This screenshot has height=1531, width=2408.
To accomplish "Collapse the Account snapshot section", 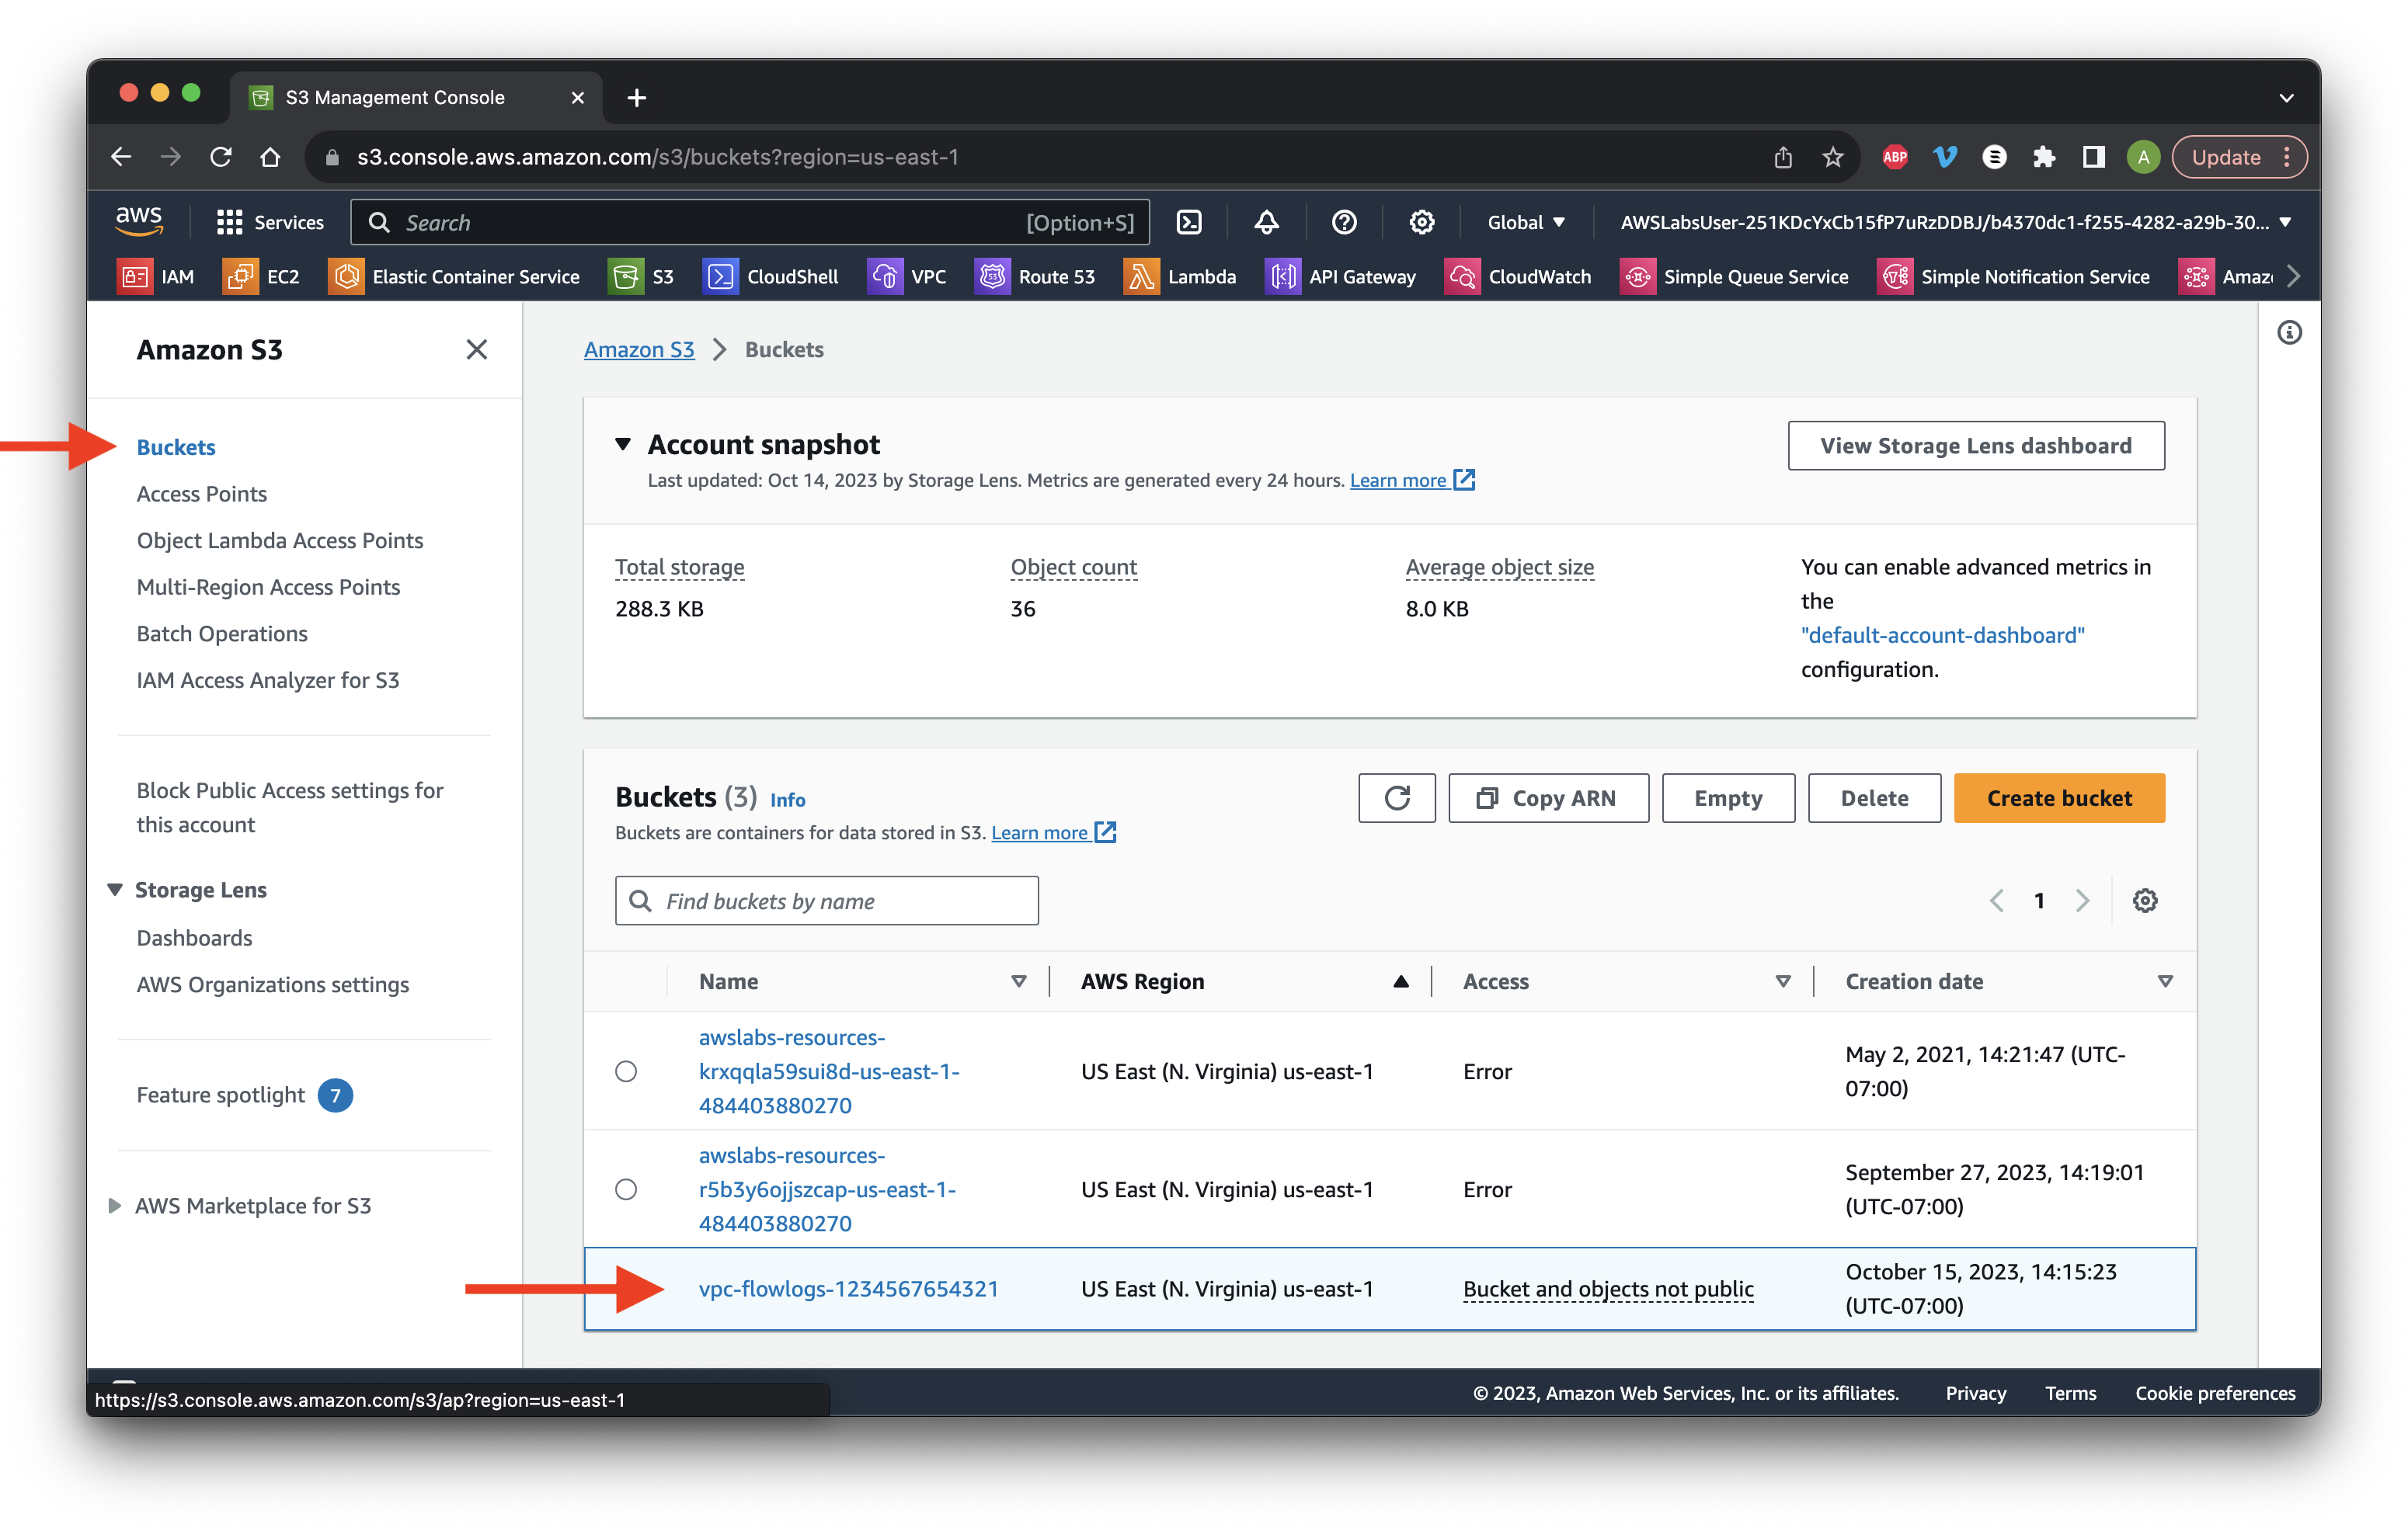I will click(x=623, y=445).
